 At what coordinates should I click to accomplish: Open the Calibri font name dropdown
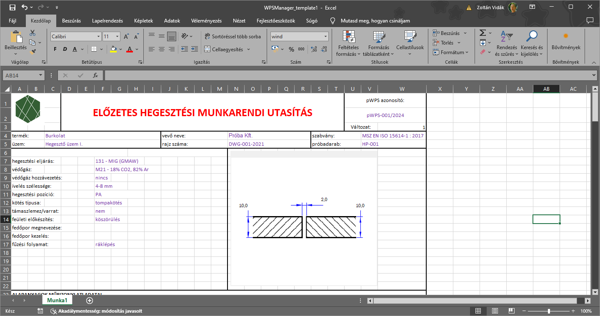click(x=98, y=37)
